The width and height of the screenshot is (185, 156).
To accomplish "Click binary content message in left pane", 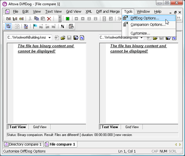I will 46,49.
